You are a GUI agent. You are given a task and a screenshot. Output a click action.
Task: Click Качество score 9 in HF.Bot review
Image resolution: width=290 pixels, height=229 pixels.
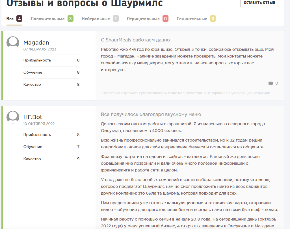pos(78,159)
